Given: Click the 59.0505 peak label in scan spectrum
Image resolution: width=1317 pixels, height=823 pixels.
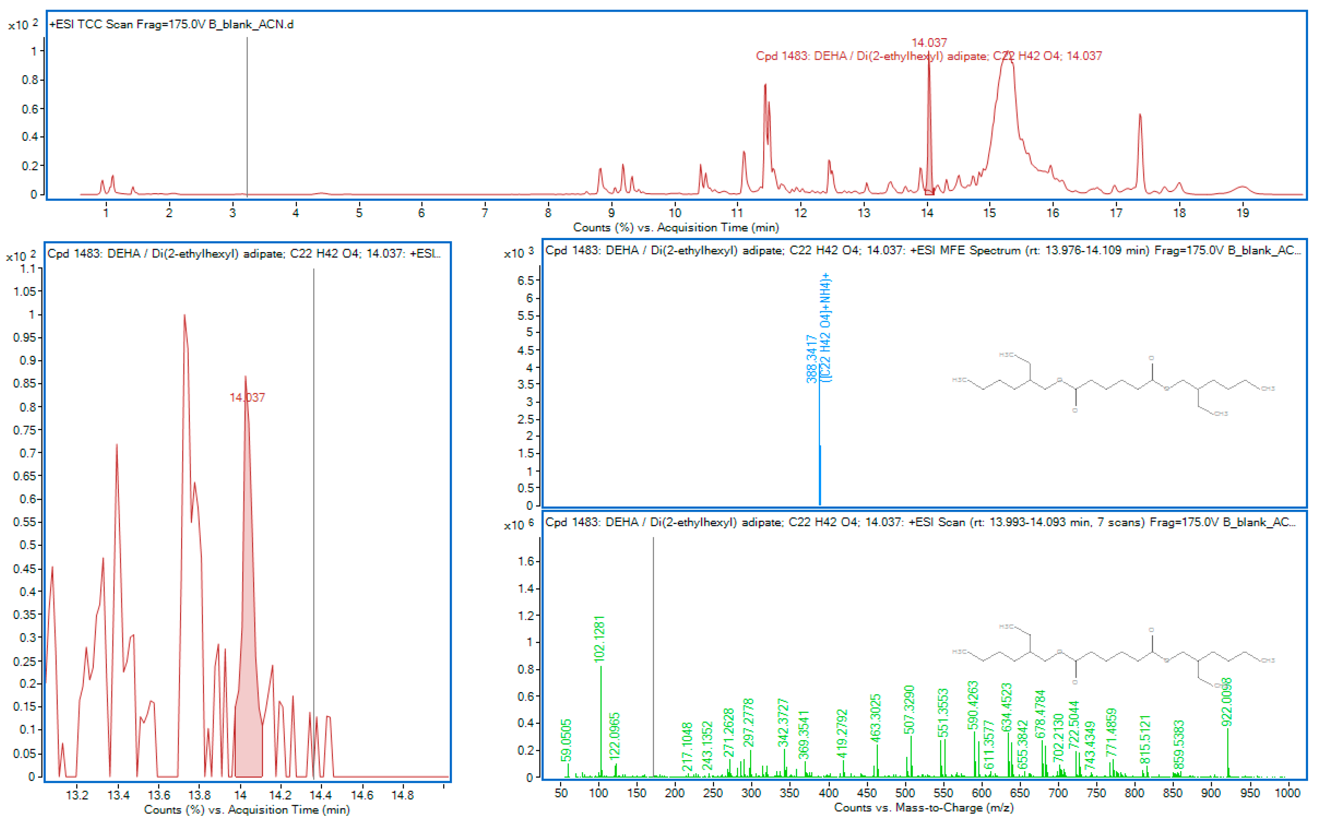Looking at the screenshot, I should pos(566,741).
